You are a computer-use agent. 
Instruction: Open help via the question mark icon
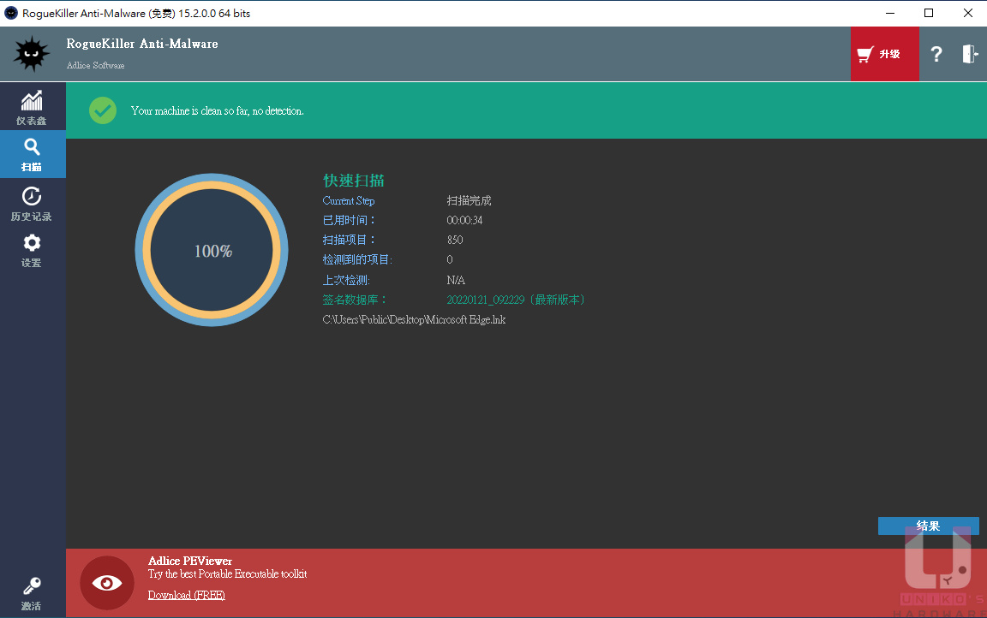[x=936, y=54]
